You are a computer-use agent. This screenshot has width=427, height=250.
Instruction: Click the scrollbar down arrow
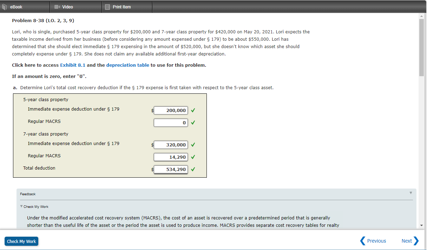point(421,225)
